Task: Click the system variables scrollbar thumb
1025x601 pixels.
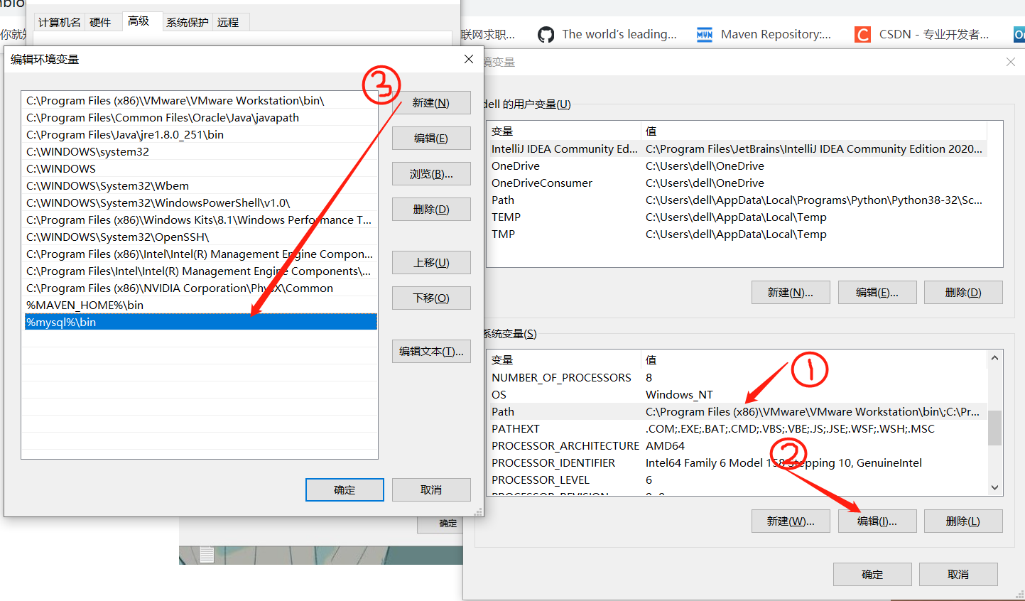Action: pyautogui.click(x=994, y=428)
